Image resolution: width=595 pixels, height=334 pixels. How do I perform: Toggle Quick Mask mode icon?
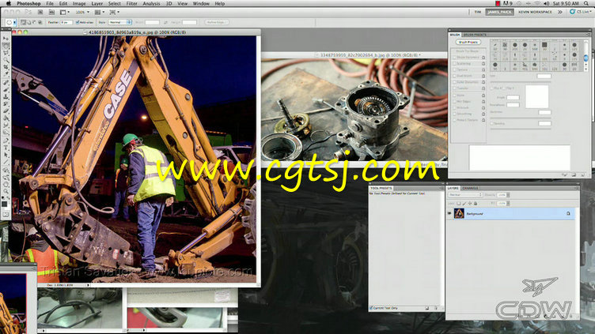6,214
